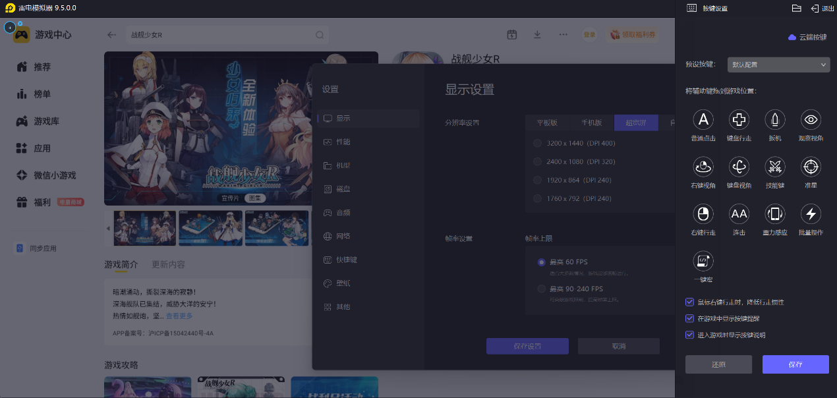The image size is (837, 398).
Task: Click the 战舰少女R game icon
Action: (x=417, y=58)
